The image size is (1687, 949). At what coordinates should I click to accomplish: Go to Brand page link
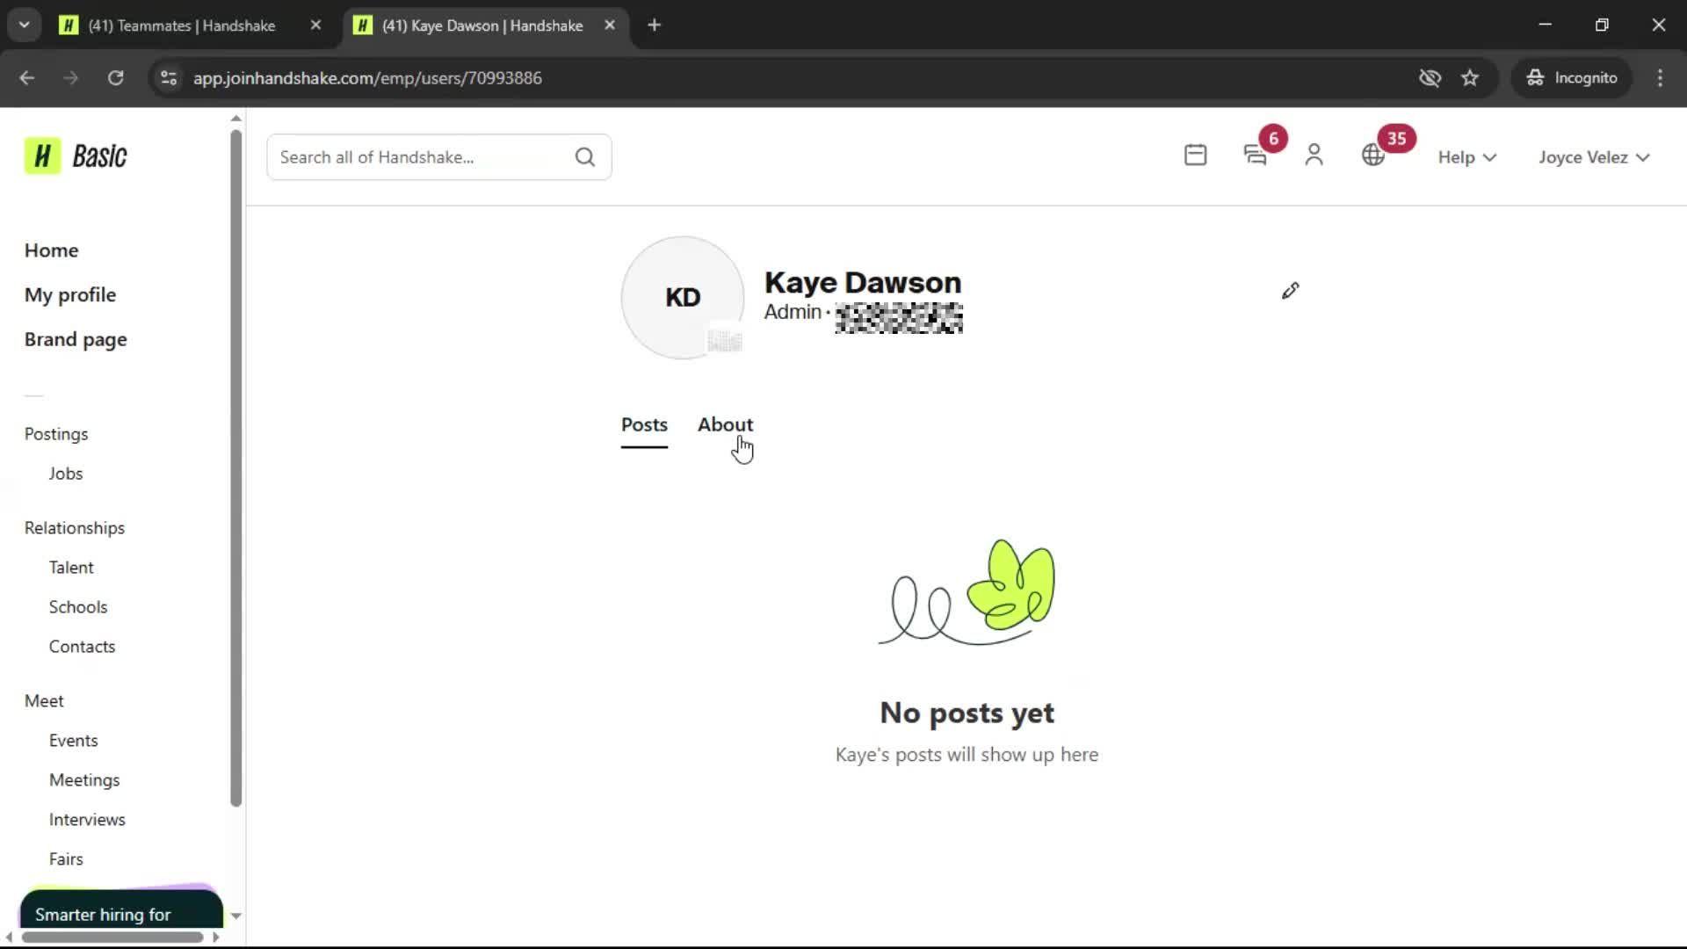pyautogui.click(x=76, y=339)
